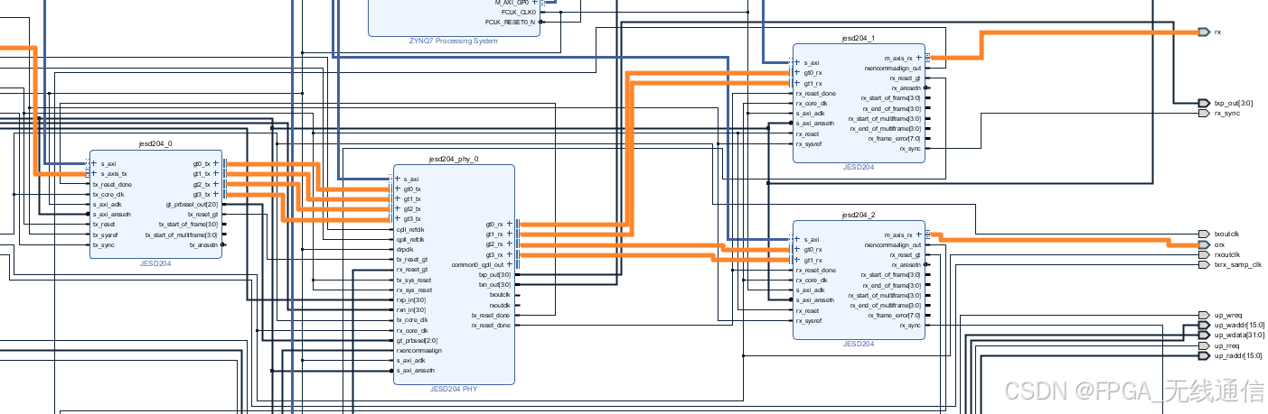Expand gt0_tx input on jesd204_phy_0
This screenshot has height=414, width=1268.
click(x=398, y=189)
